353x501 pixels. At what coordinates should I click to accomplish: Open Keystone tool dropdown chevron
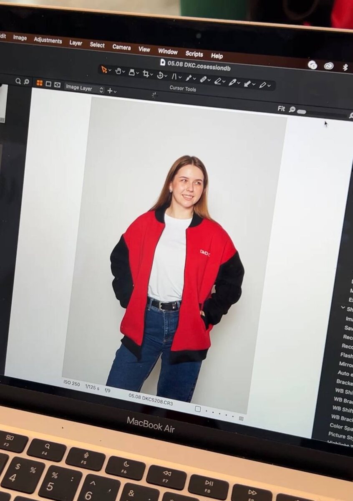179,77
